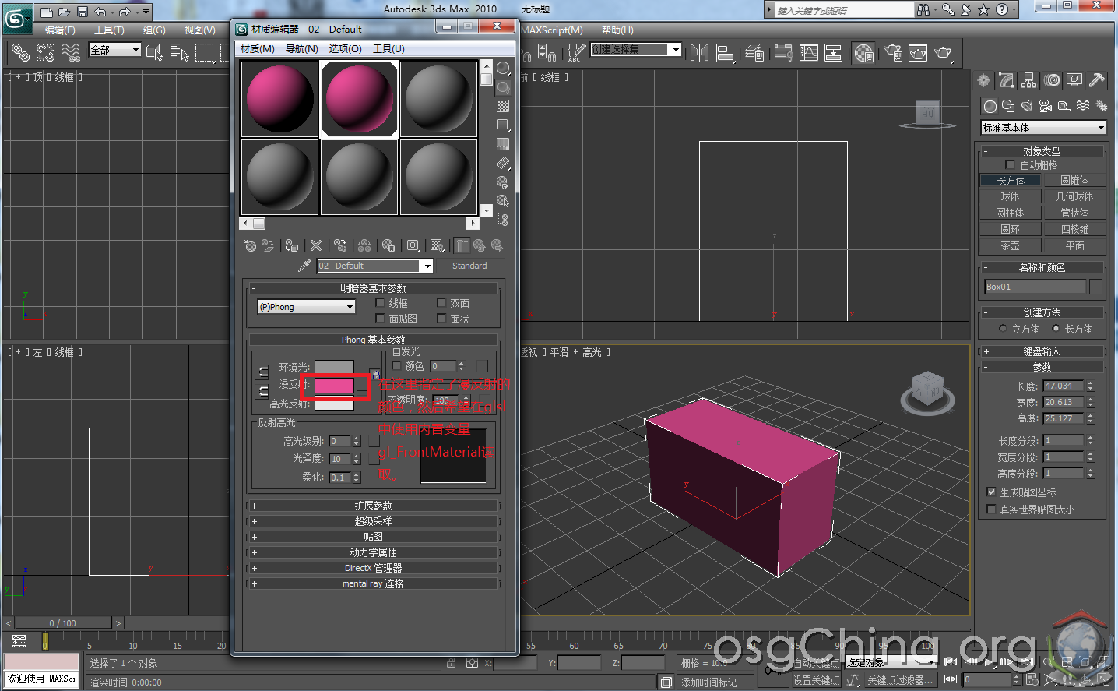Open the Modify panel tab icon
This screenshot has height=691, width=1118.
(x=1007, y=80)
